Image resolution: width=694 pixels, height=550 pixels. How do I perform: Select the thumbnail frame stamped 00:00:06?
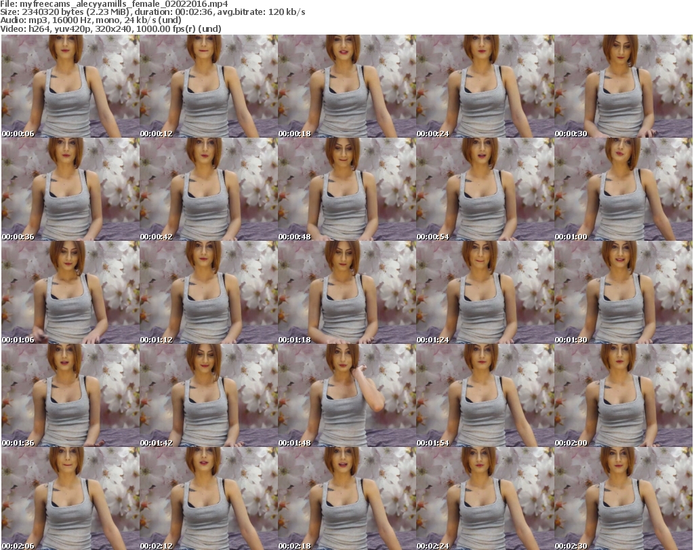pyautogui.click(x=70, y=86)
